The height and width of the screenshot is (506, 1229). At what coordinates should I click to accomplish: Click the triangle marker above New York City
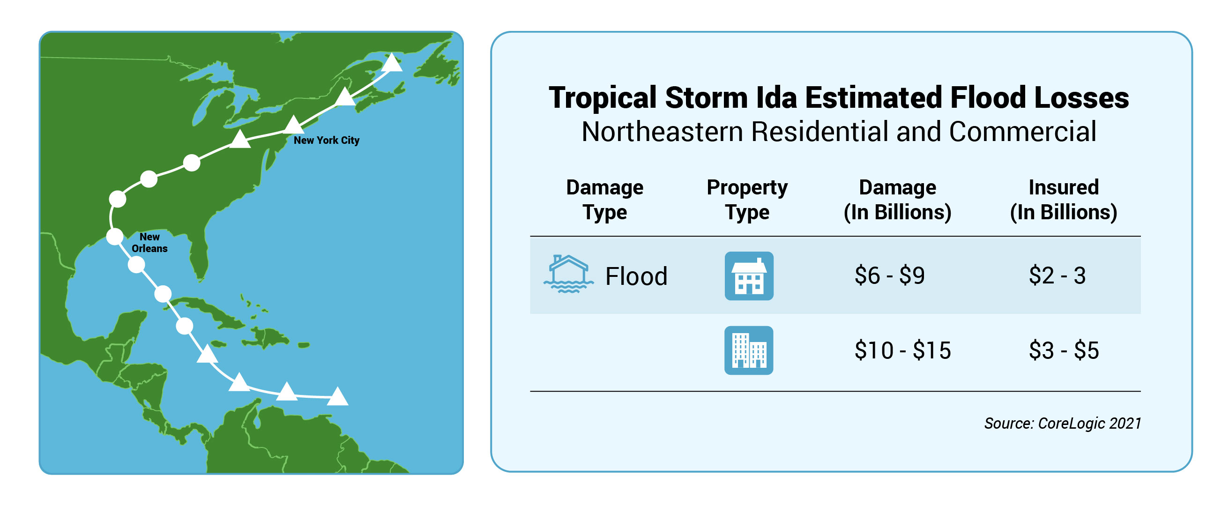(x=294, y=125)
